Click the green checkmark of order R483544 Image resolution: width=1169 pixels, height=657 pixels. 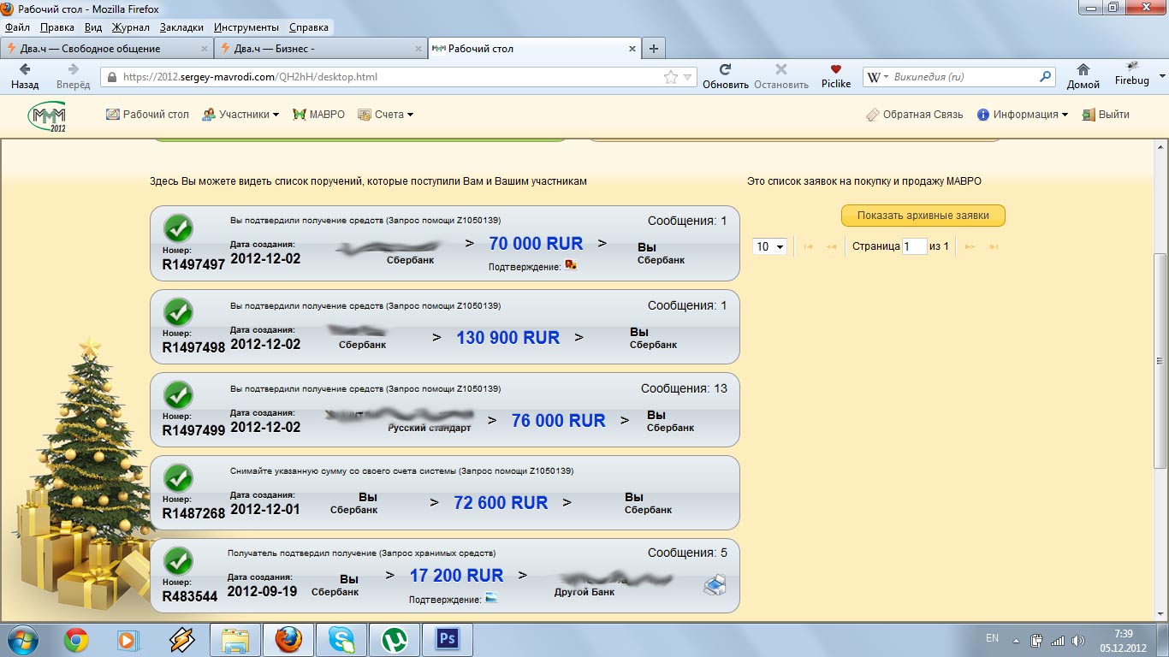[178, 561]
